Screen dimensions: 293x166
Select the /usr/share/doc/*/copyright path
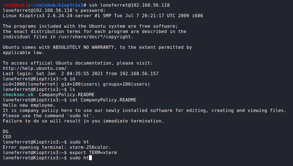(92, 37)
